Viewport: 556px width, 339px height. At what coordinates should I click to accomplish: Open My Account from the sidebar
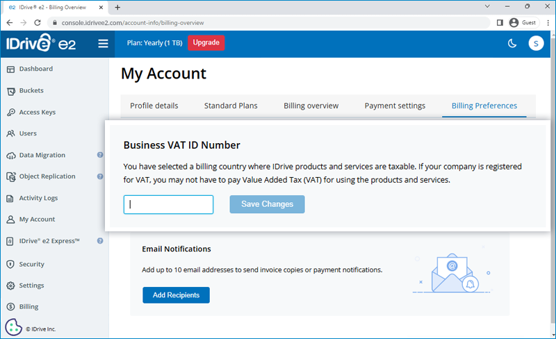pos(37,219)
